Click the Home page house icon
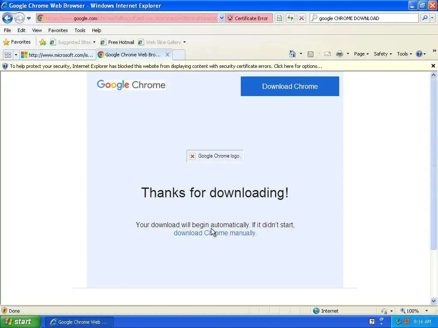This screenshot has width=438, height=328. [293, 54]
